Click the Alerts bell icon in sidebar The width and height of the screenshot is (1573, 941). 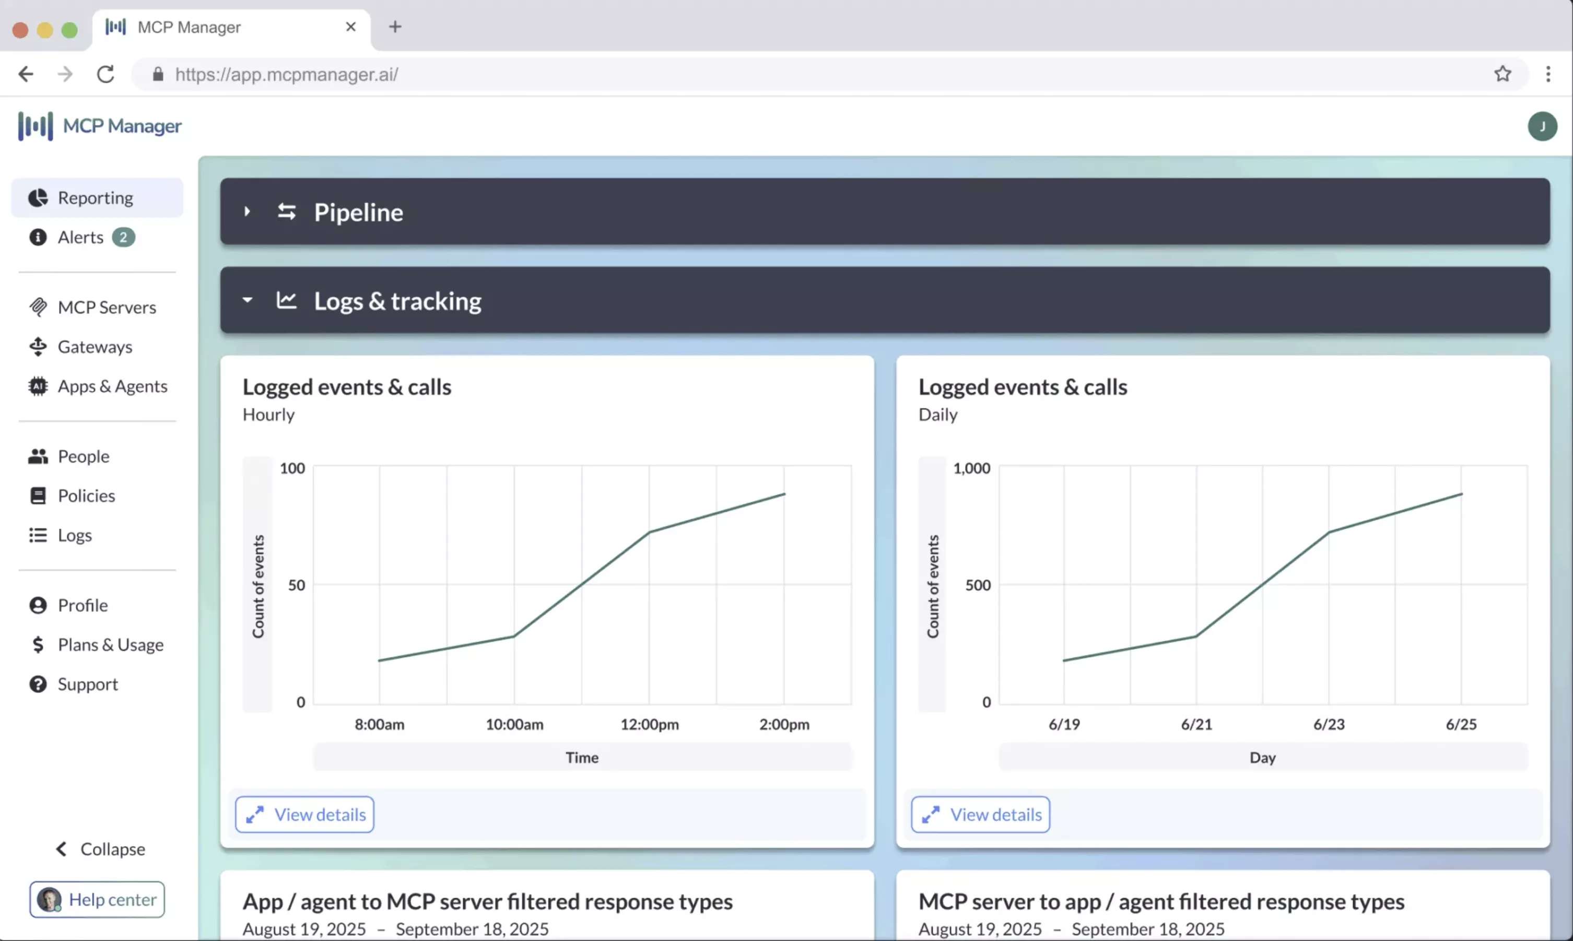[x=38, y=237]
